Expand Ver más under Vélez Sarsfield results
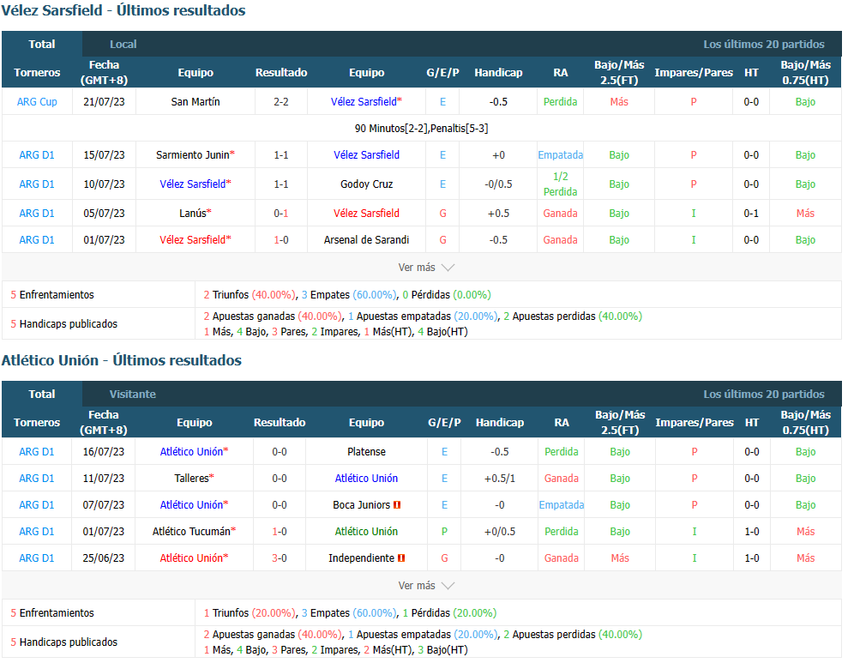The image size is (848, 663). [426, 267]
